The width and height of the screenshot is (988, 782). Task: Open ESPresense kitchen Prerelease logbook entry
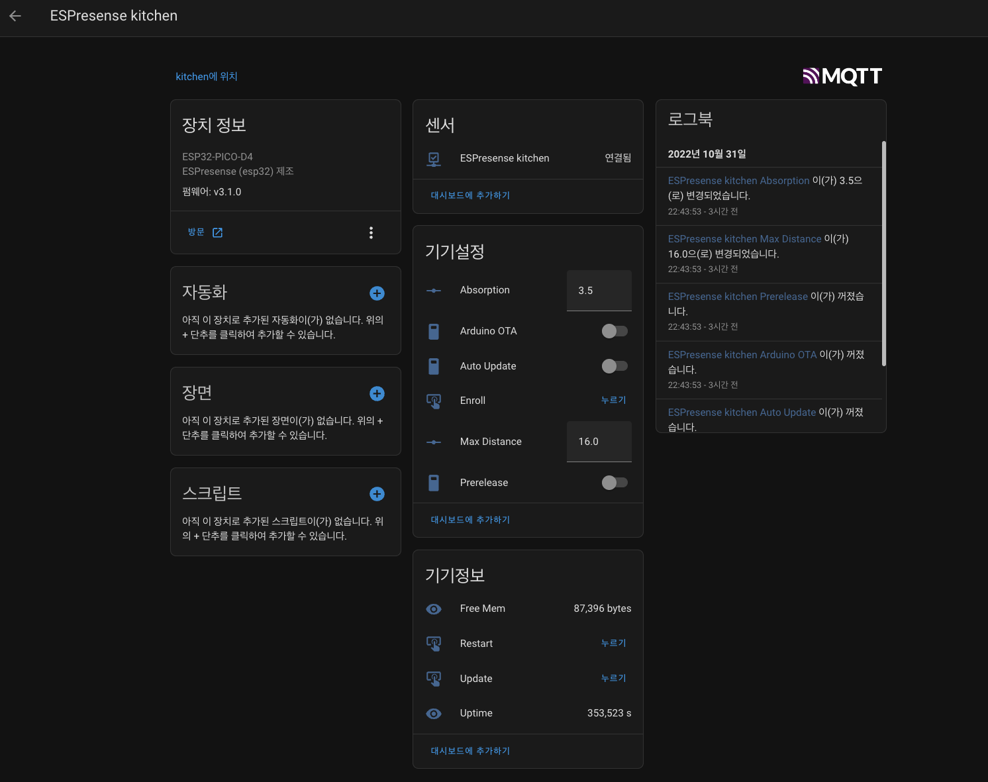click(x=738, y=297)
